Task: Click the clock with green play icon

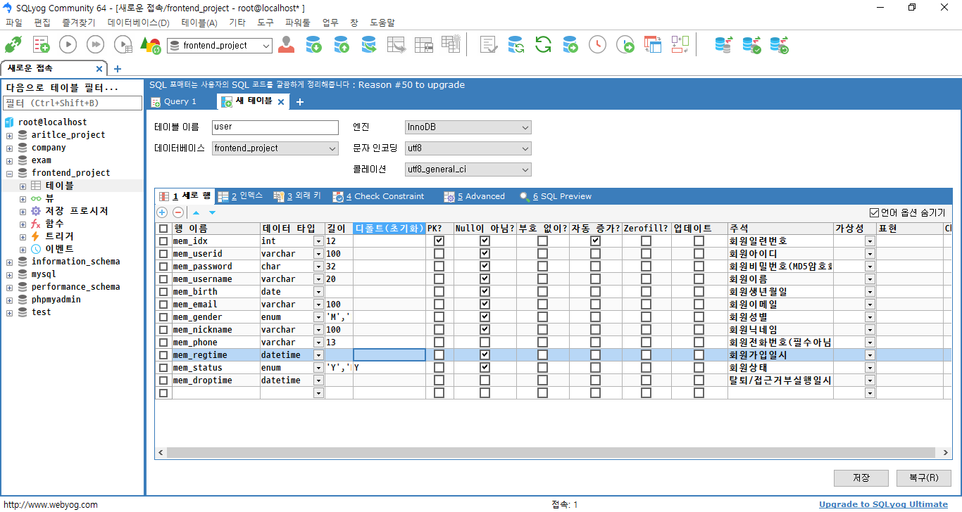Action: tap(625, 45)
